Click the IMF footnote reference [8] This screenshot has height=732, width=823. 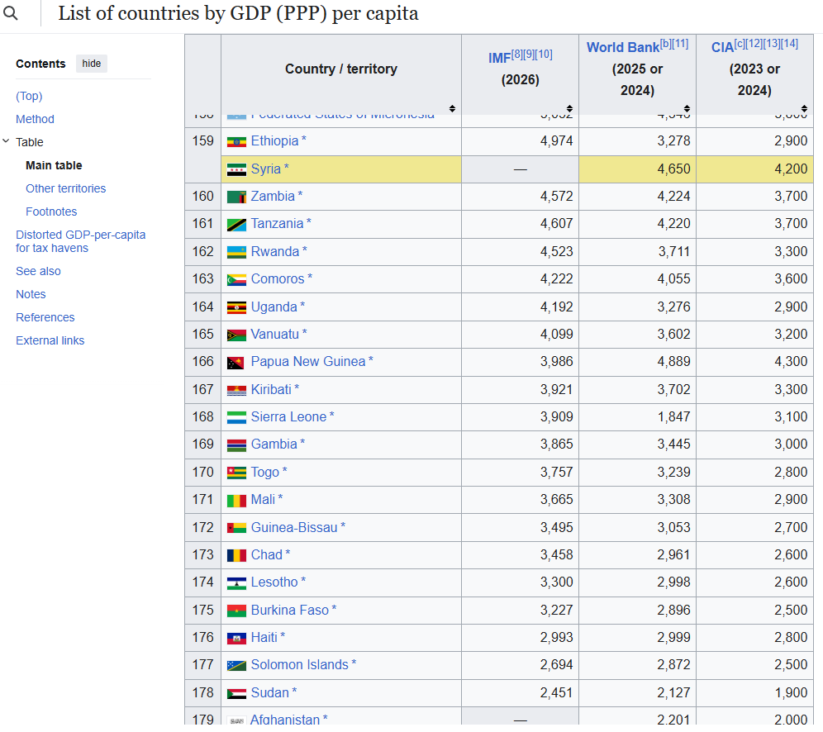point(516,54)
